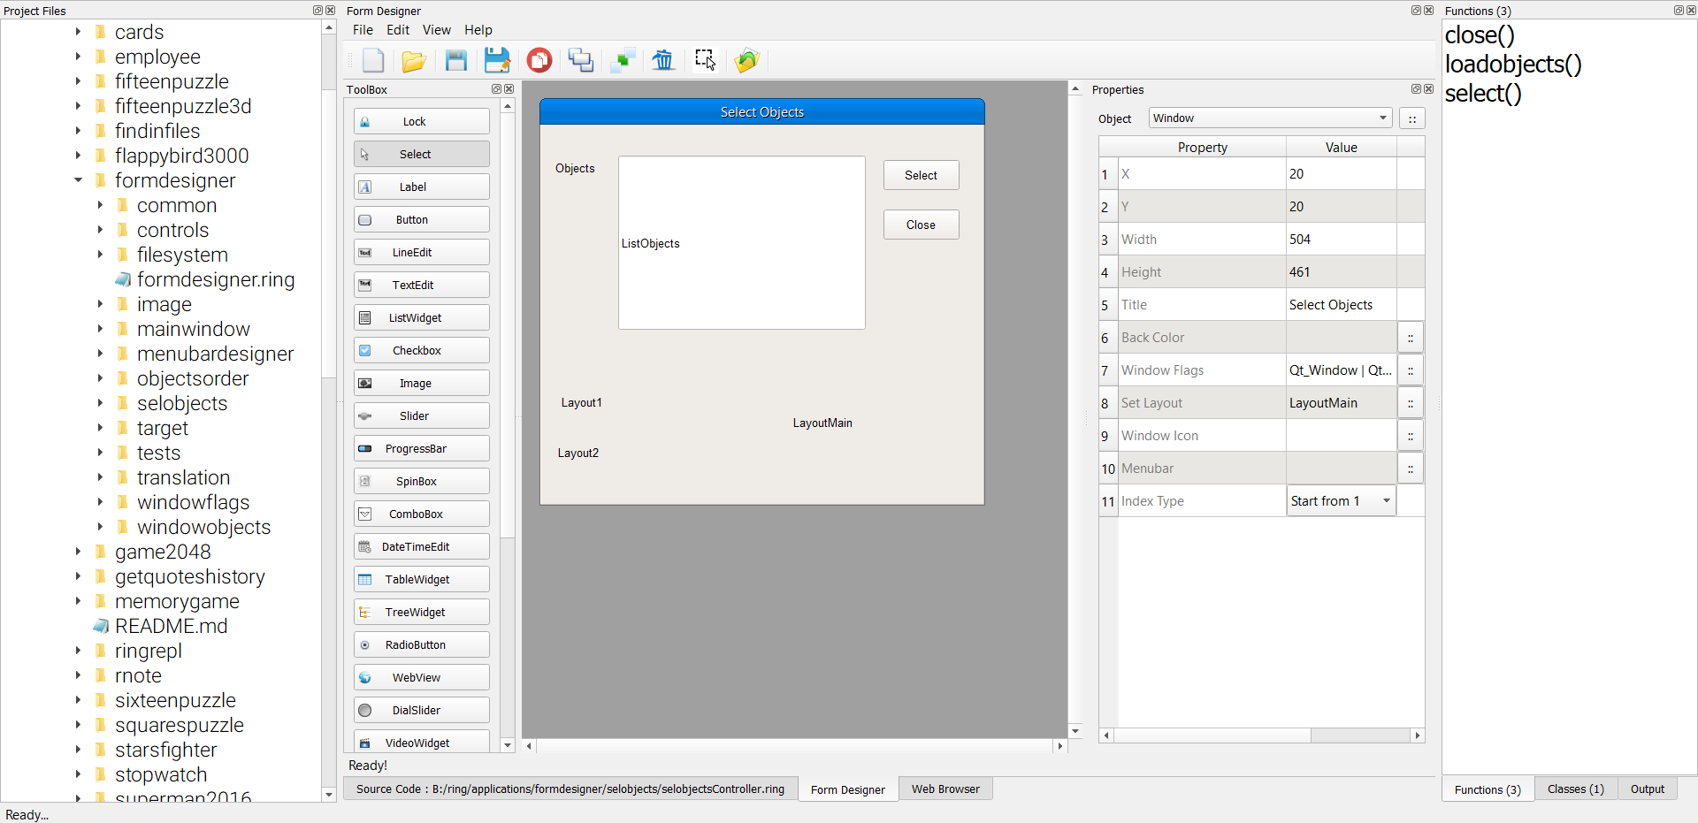Click the Back Color picker button
Viewport: 1698px width, 823px height.
pos(1411,338)
